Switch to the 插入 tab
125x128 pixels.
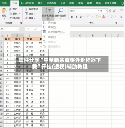(40, 3)
